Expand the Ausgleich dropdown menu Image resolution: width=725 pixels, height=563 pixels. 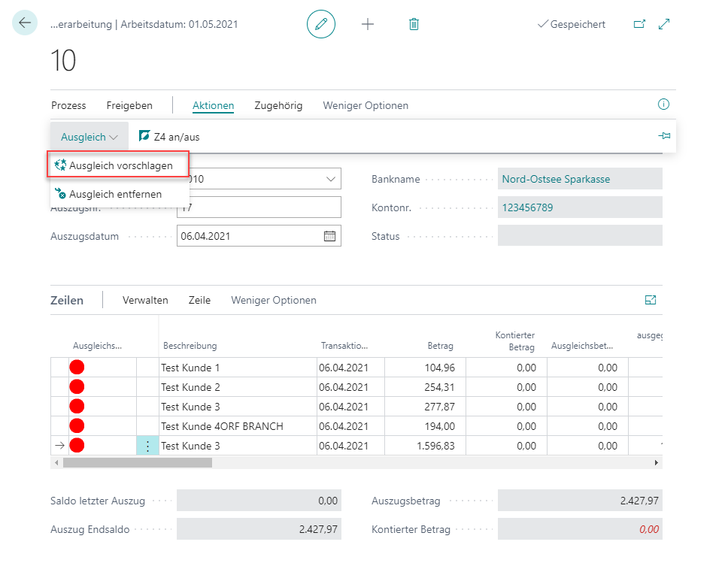[x=89, y=138]
